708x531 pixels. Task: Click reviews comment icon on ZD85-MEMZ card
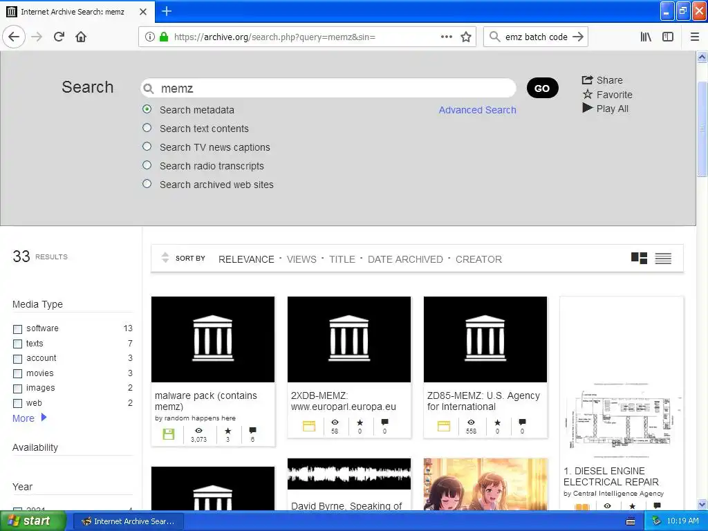click(523, 422)
